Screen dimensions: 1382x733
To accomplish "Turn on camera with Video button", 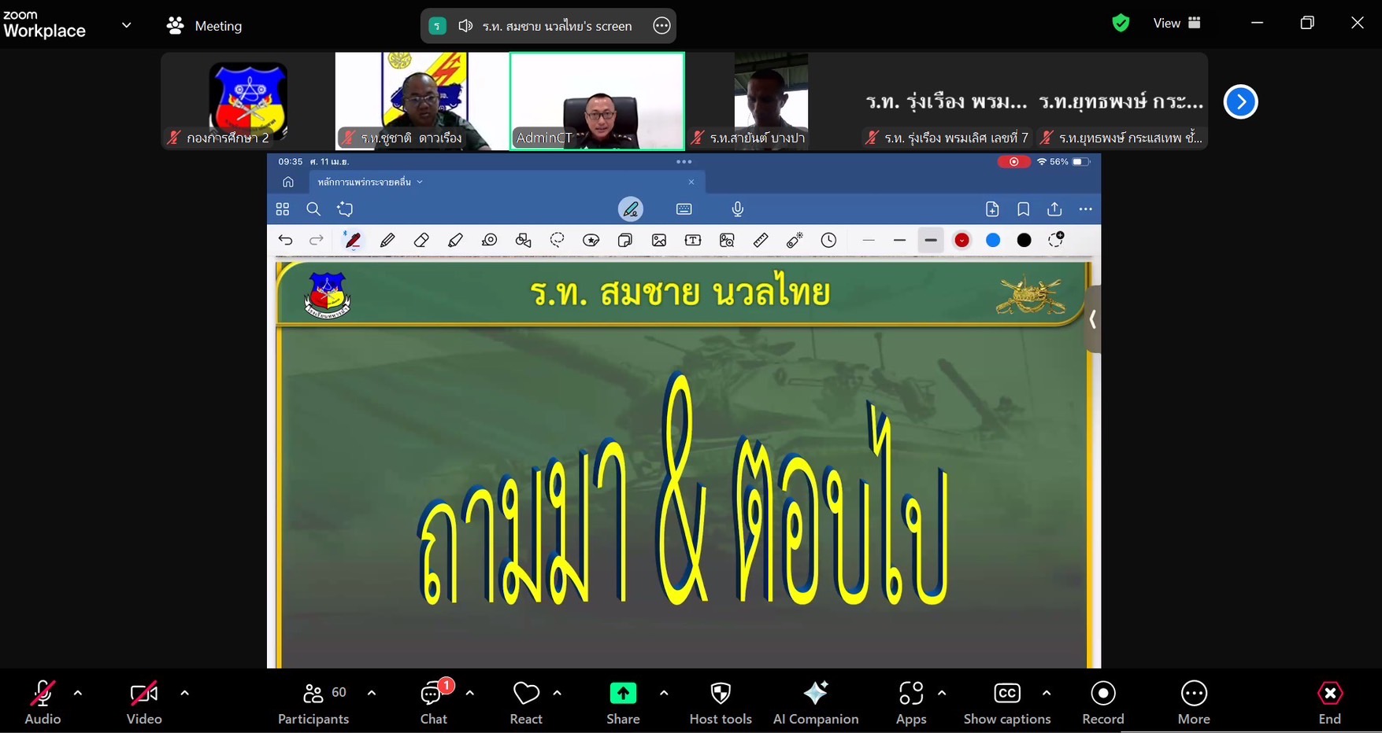I will pyautogui.click(x=144, y=702).
